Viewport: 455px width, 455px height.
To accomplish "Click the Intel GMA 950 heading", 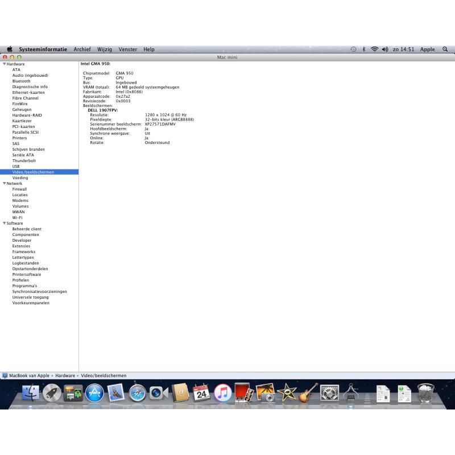I will point(96,64).
